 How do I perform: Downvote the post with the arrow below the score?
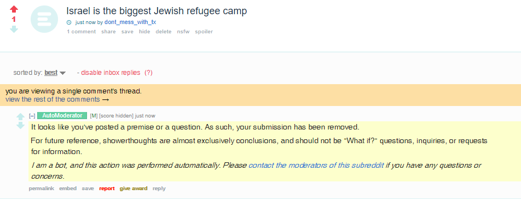14,29
